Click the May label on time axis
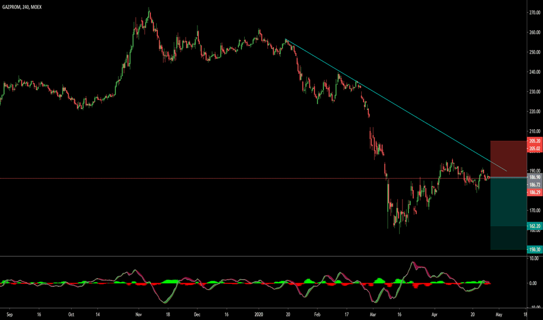 499,314
